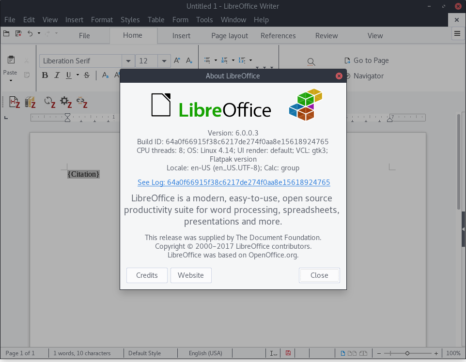Click the 100% zoom level value
466x362 pixels.
pyautogui.click(x=453, y=353)
